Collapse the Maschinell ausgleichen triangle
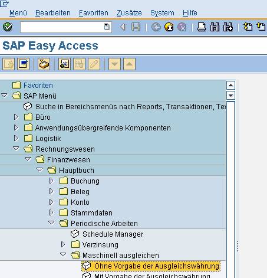The height and width of the screenshot is (278, 267). click(x=63, y=255)
